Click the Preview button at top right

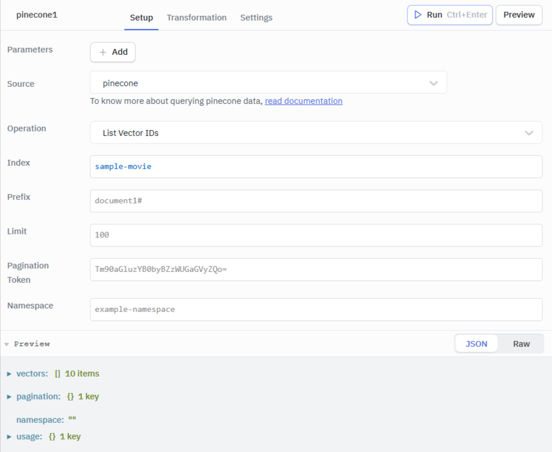(x=519, y=15)
